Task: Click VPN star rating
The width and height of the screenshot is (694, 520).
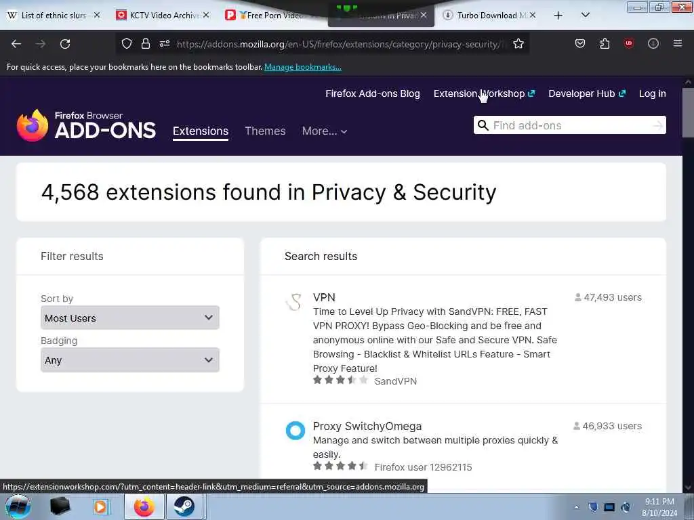Action: pos(340,380)
